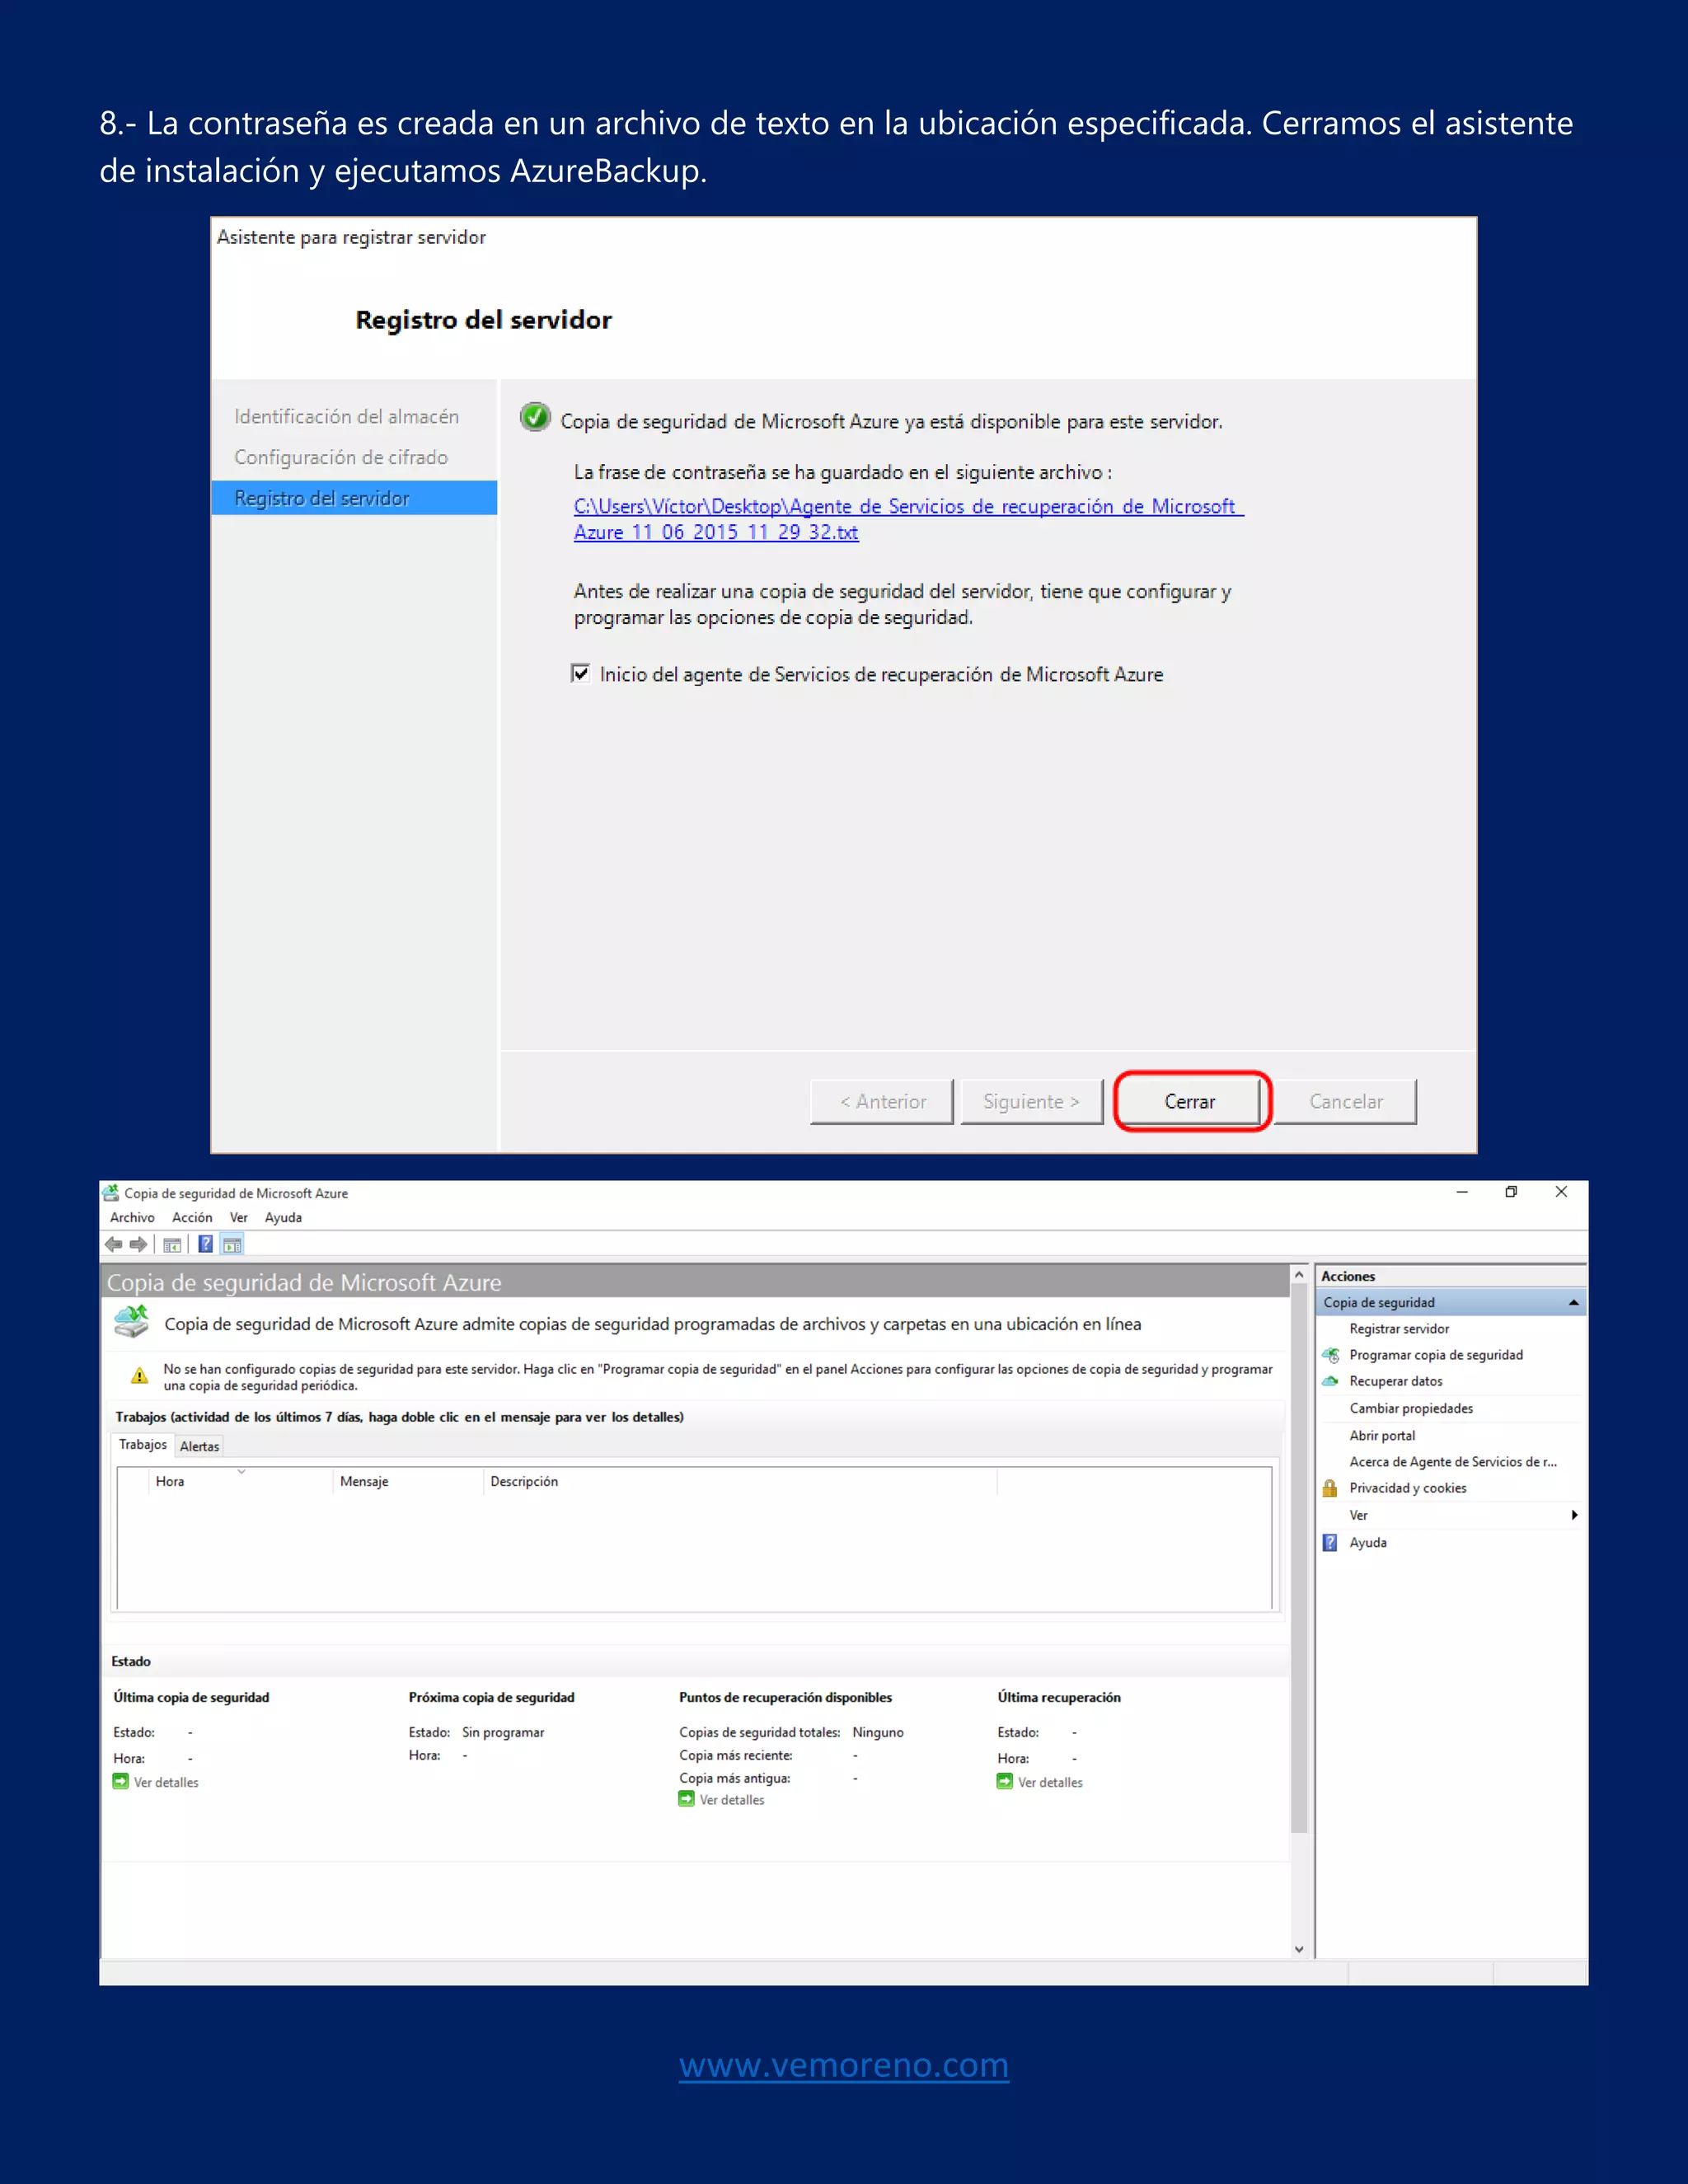Screen dimensions: 1688x2184
Task: Expand the Ver submenu arrow in Acciones
Action: tap(1574, 1515)
